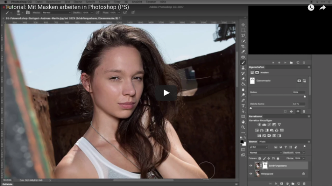The height and width of the screenshot is (186, 332).
Task: Select the Lasso tool
Action: click(243, 35)
